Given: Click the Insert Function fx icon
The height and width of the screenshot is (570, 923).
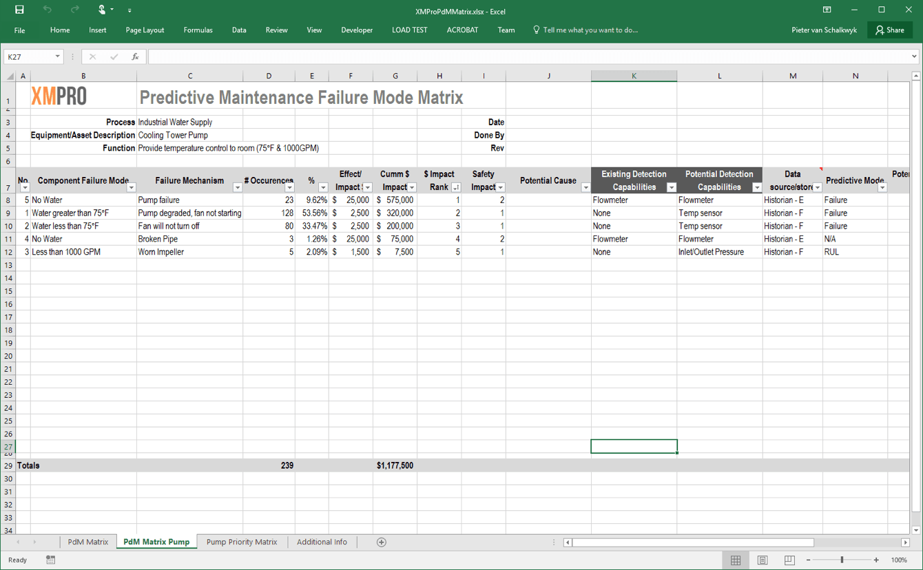Looking at the screenshot, I should click(x=135, y=56).
